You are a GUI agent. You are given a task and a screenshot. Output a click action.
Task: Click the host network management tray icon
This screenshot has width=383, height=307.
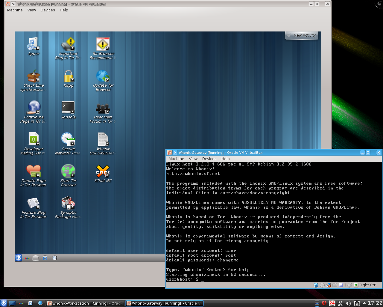click(x=357, y=303)
